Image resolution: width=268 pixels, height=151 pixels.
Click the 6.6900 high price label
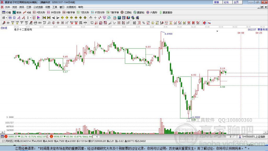[x=169, y=34]
